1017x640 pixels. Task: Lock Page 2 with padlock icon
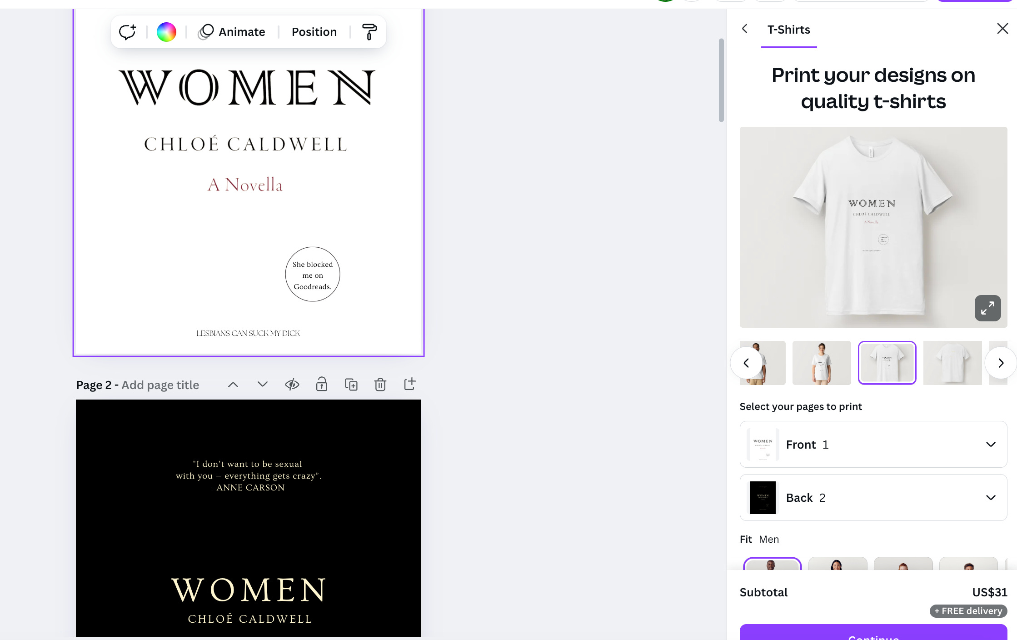point(322,385)
